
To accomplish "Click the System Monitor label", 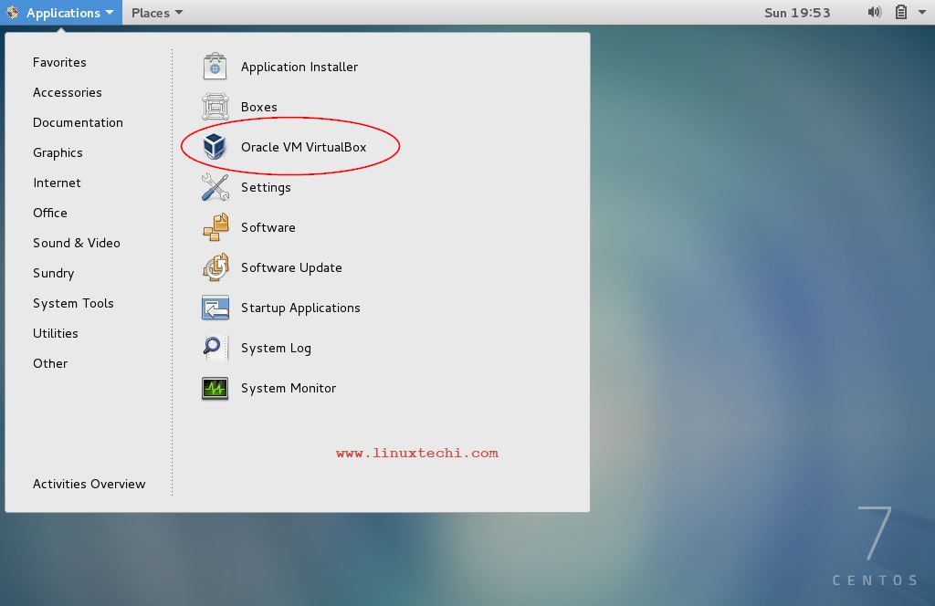I will point(289,388).
